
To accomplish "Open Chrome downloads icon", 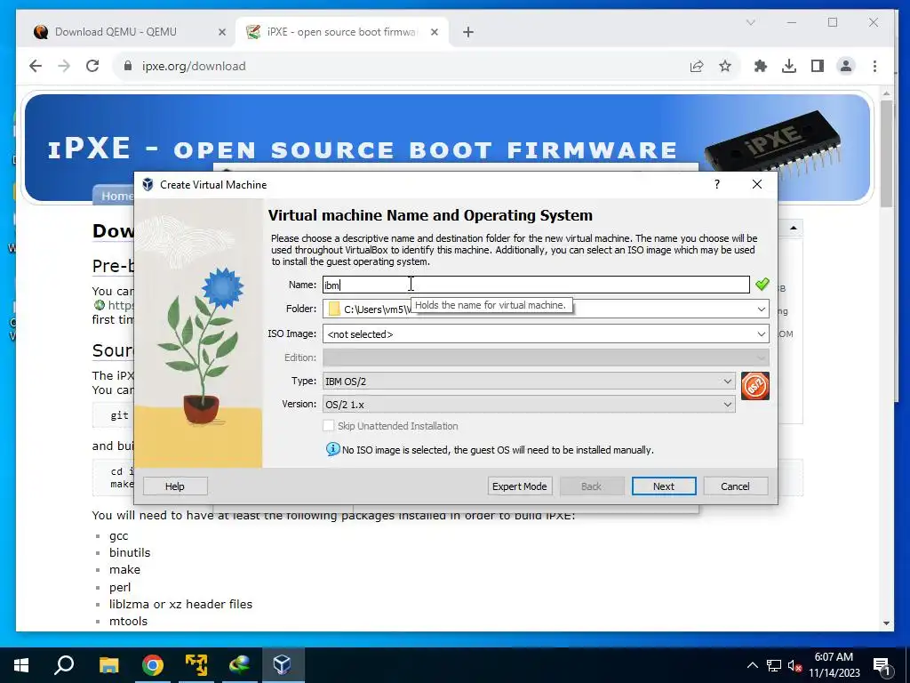I will point(789,66).
